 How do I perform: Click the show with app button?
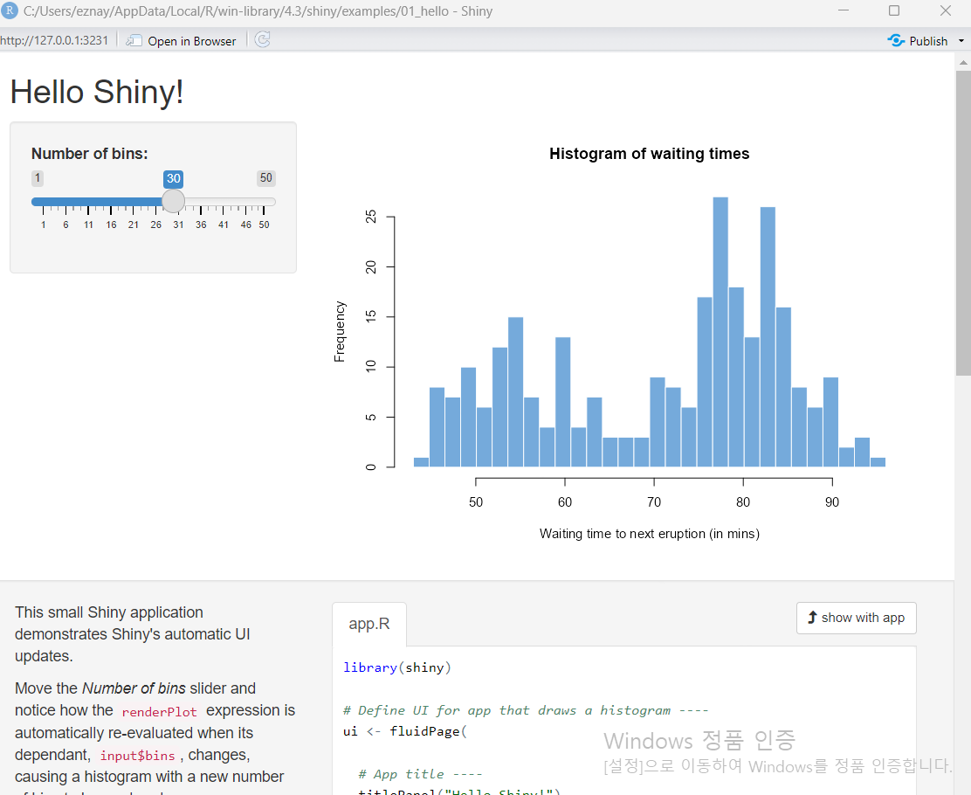coord(857,618)
